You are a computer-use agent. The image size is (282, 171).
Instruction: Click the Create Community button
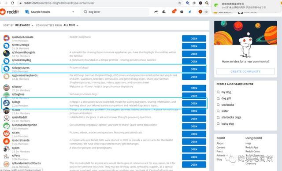245,71
